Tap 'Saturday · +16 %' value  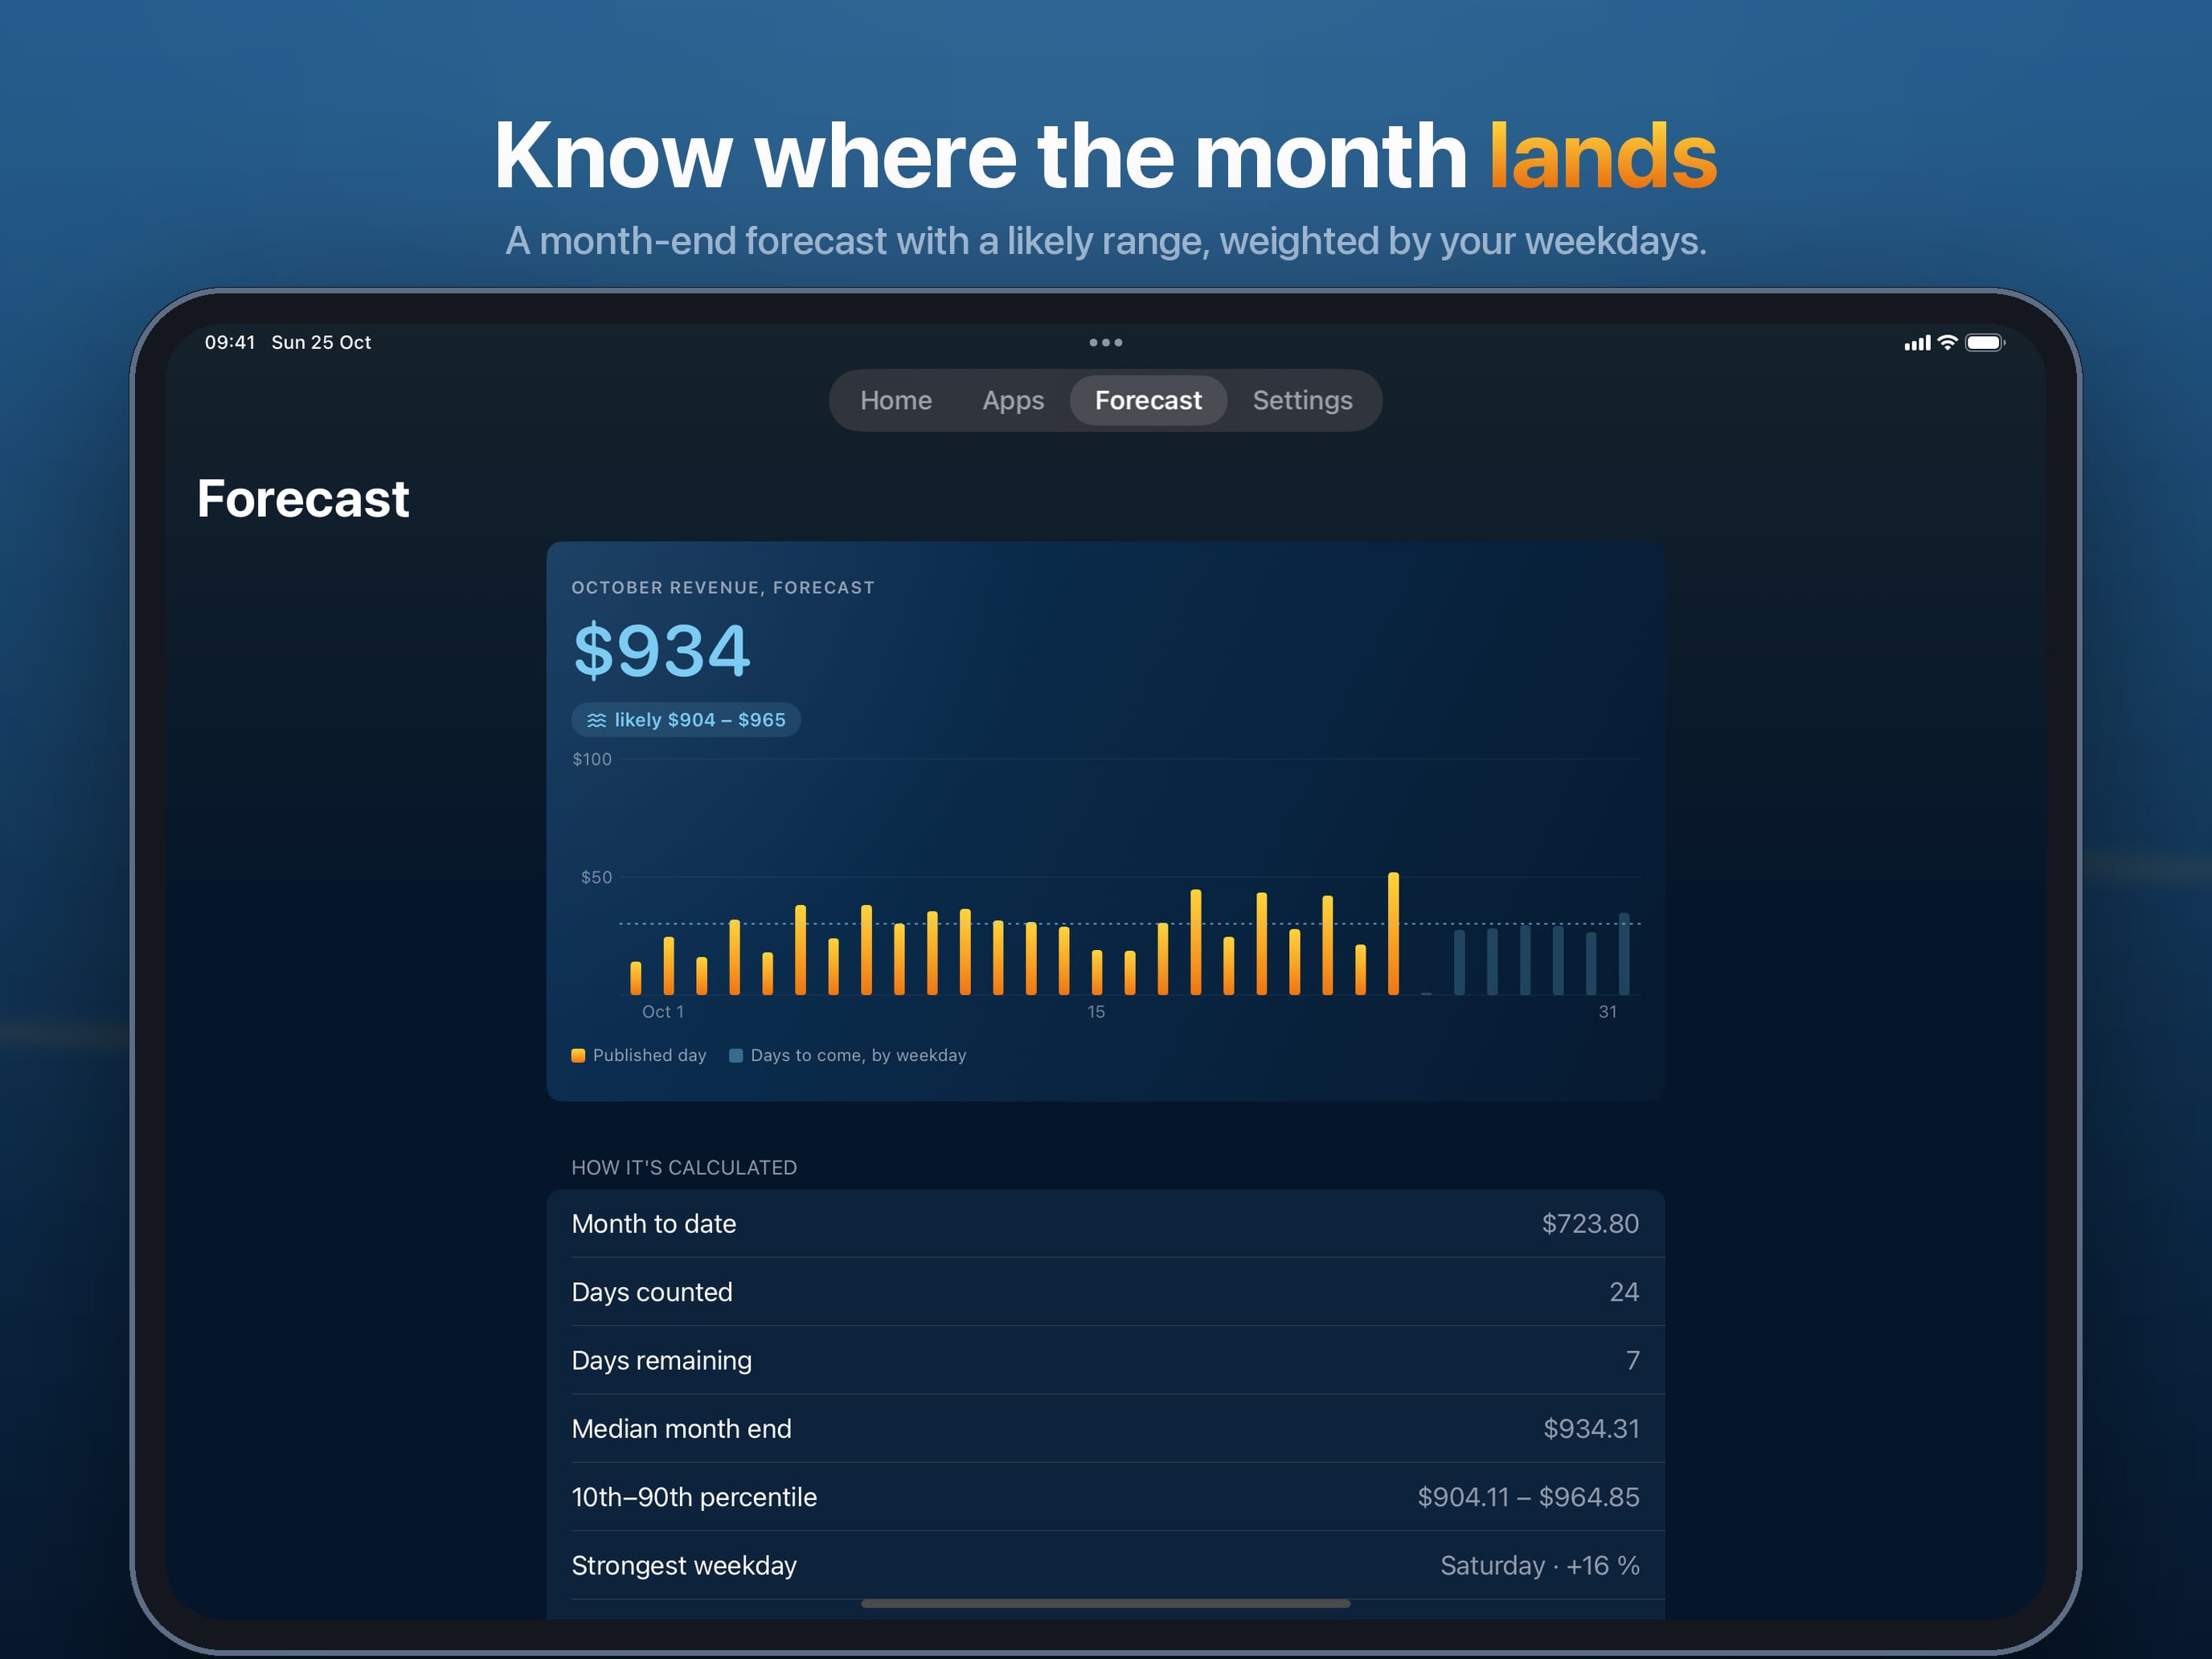(x=1539, y=1565)
